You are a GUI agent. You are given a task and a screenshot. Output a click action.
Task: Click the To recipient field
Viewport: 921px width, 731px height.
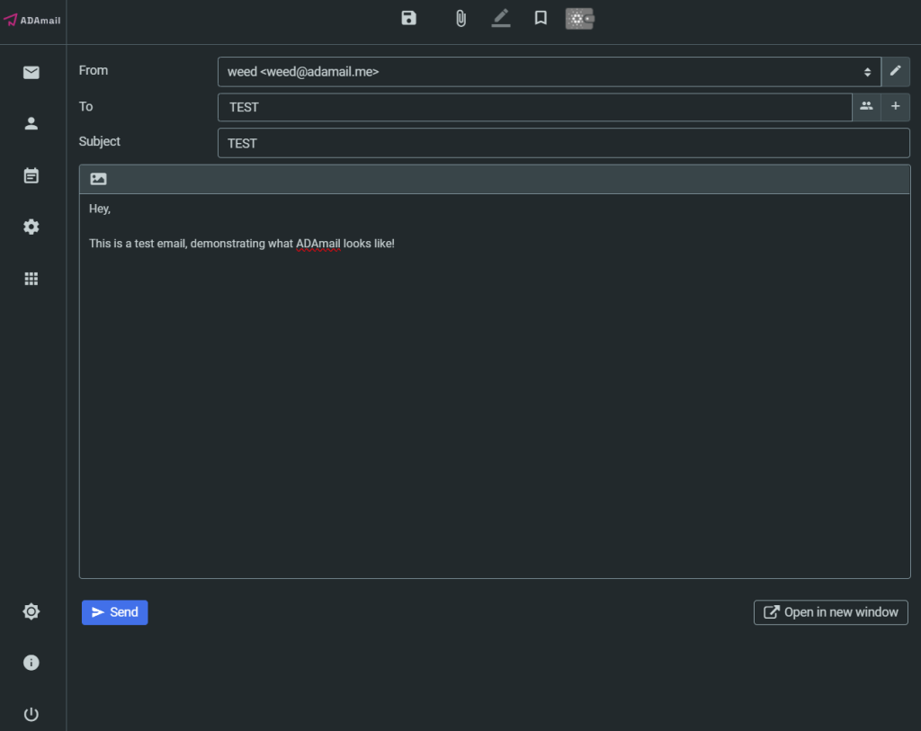tap(534, 107)
